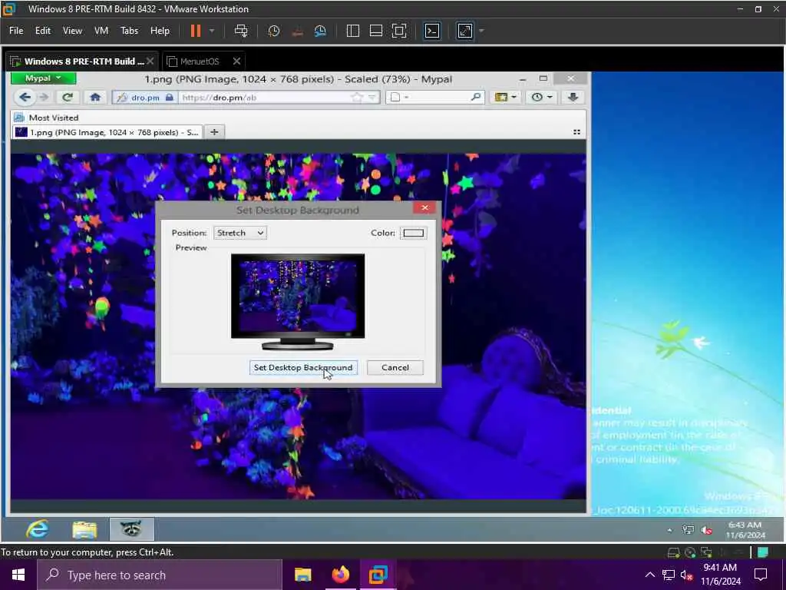Open the snapshot manager icon
Image resolution: width=786 pixels, height=590 pixels.
[320, 31]
